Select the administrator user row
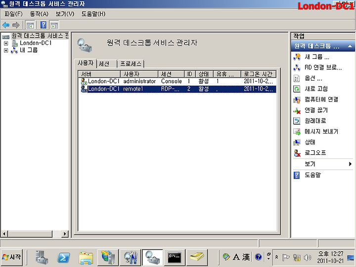Screen dimensions: 356x267 click(x=178, y=81)
